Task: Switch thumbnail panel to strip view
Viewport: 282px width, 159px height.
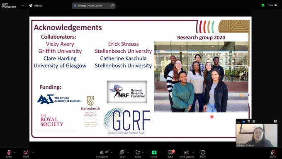Action: click(x=249, y=121)
